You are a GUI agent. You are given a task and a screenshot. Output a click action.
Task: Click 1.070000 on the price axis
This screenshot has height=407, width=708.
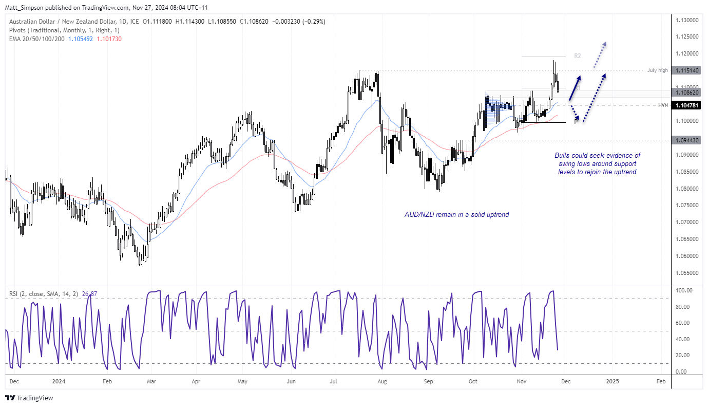688,222
